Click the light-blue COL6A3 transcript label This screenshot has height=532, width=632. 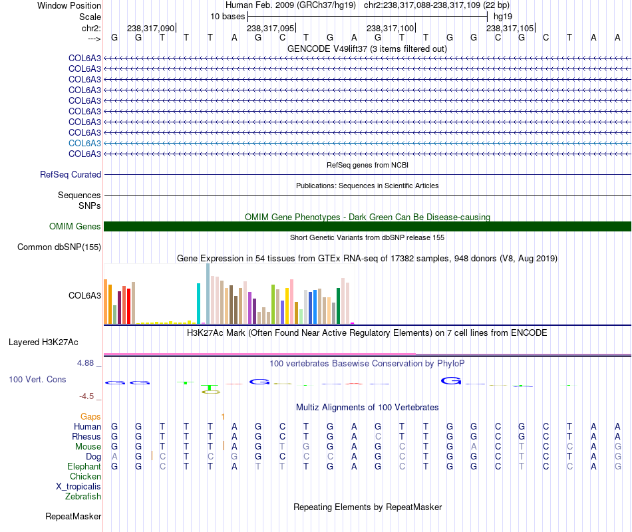click(x=84, y=143)
